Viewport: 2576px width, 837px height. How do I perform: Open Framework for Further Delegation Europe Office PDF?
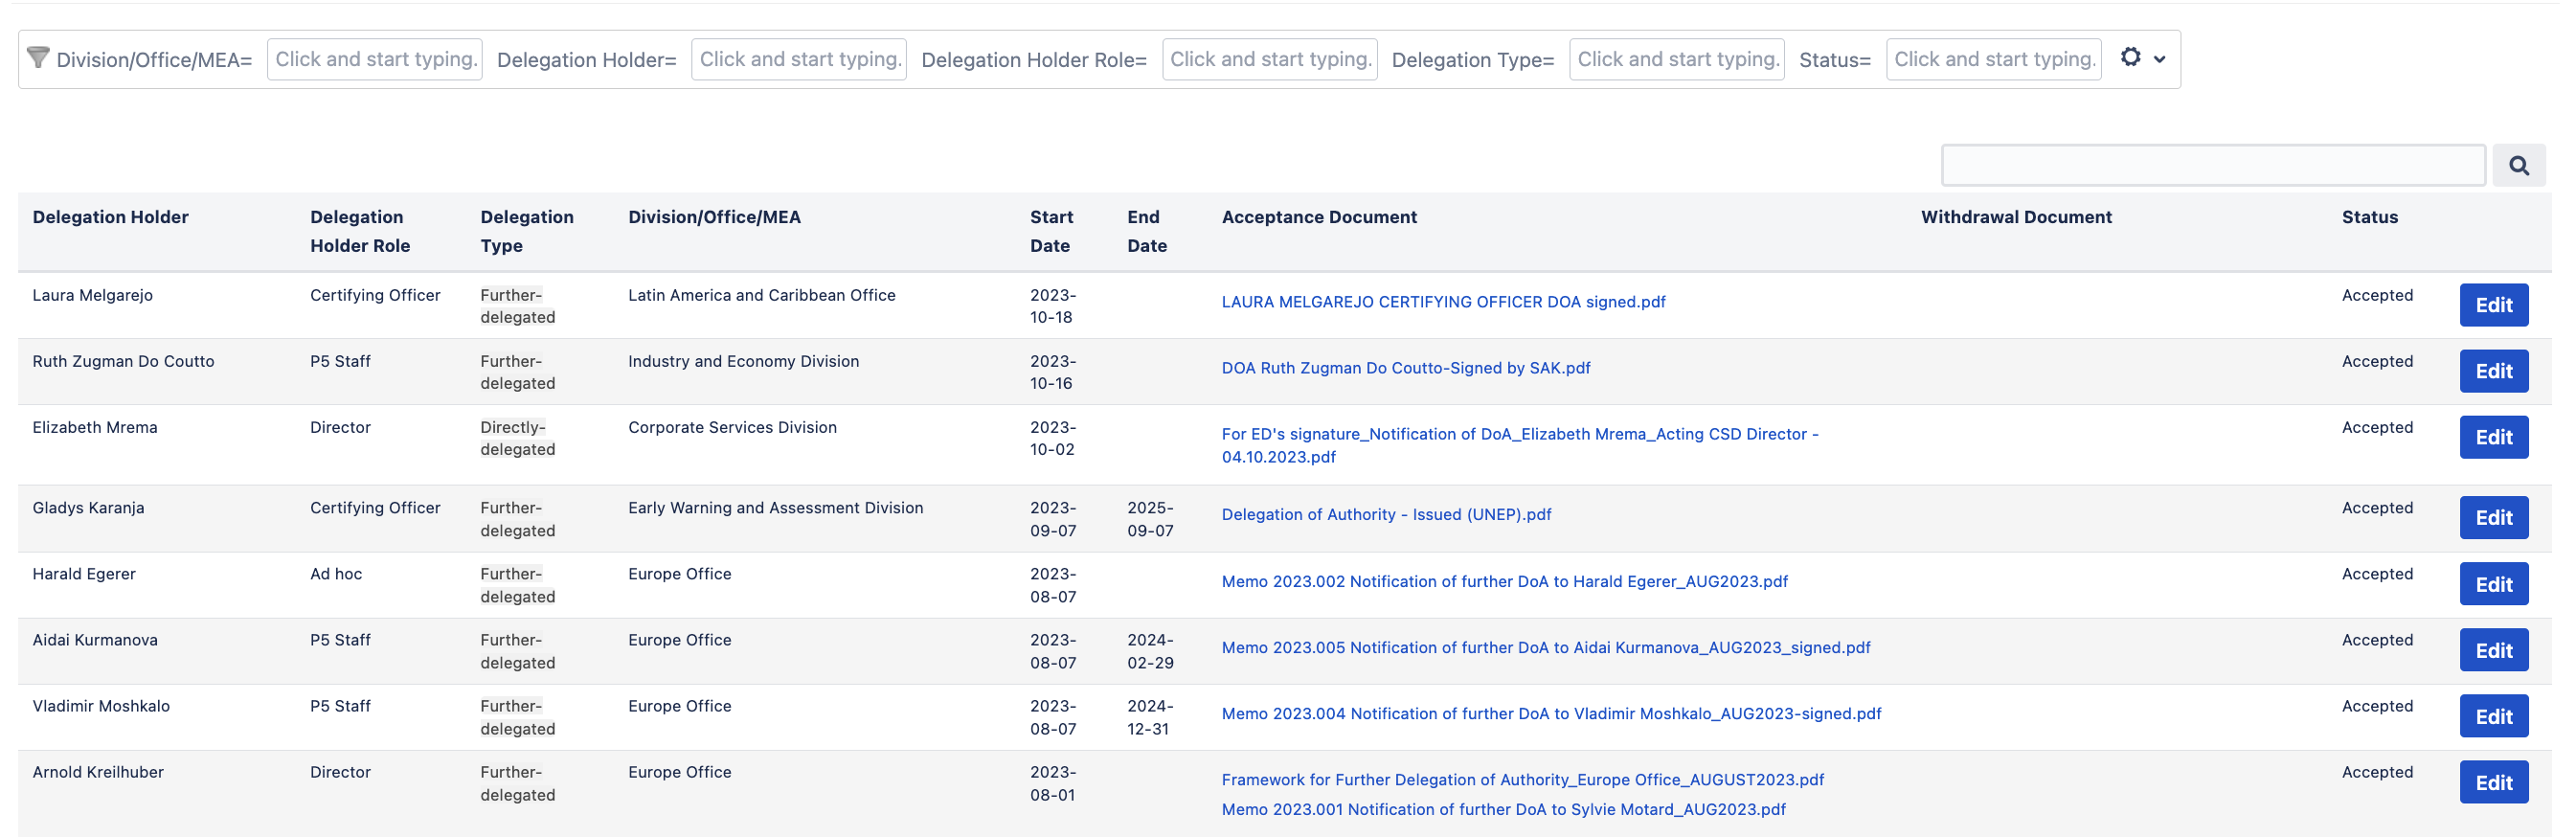[x=1522, y=779]
